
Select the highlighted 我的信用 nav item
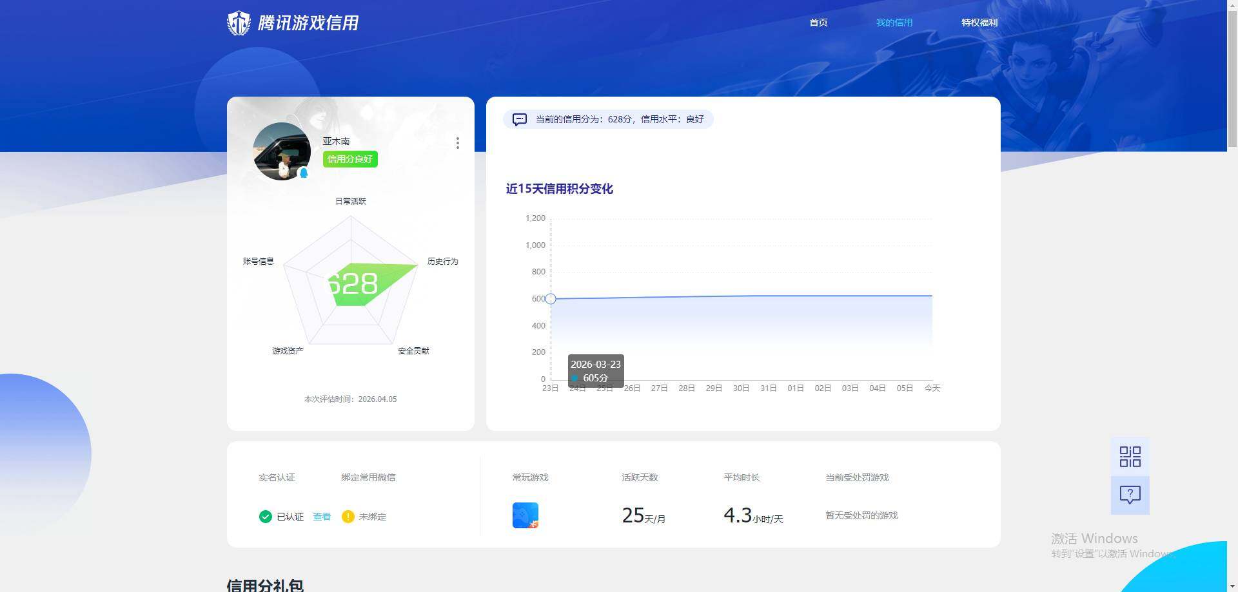click(894, 22)
